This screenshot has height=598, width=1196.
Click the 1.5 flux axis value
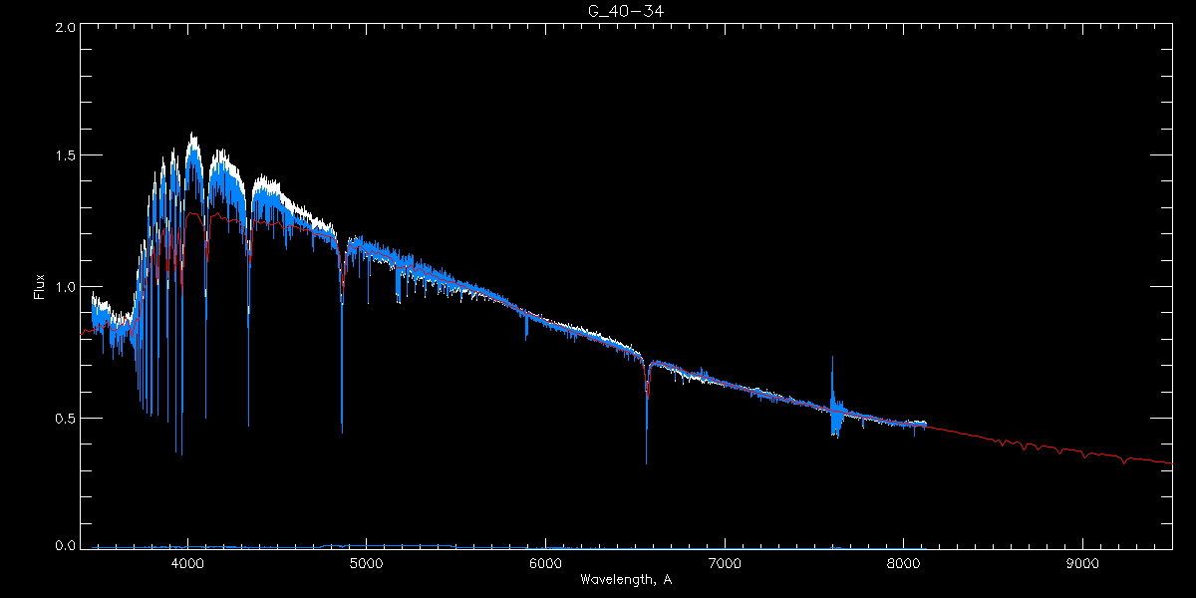point(65,155)
